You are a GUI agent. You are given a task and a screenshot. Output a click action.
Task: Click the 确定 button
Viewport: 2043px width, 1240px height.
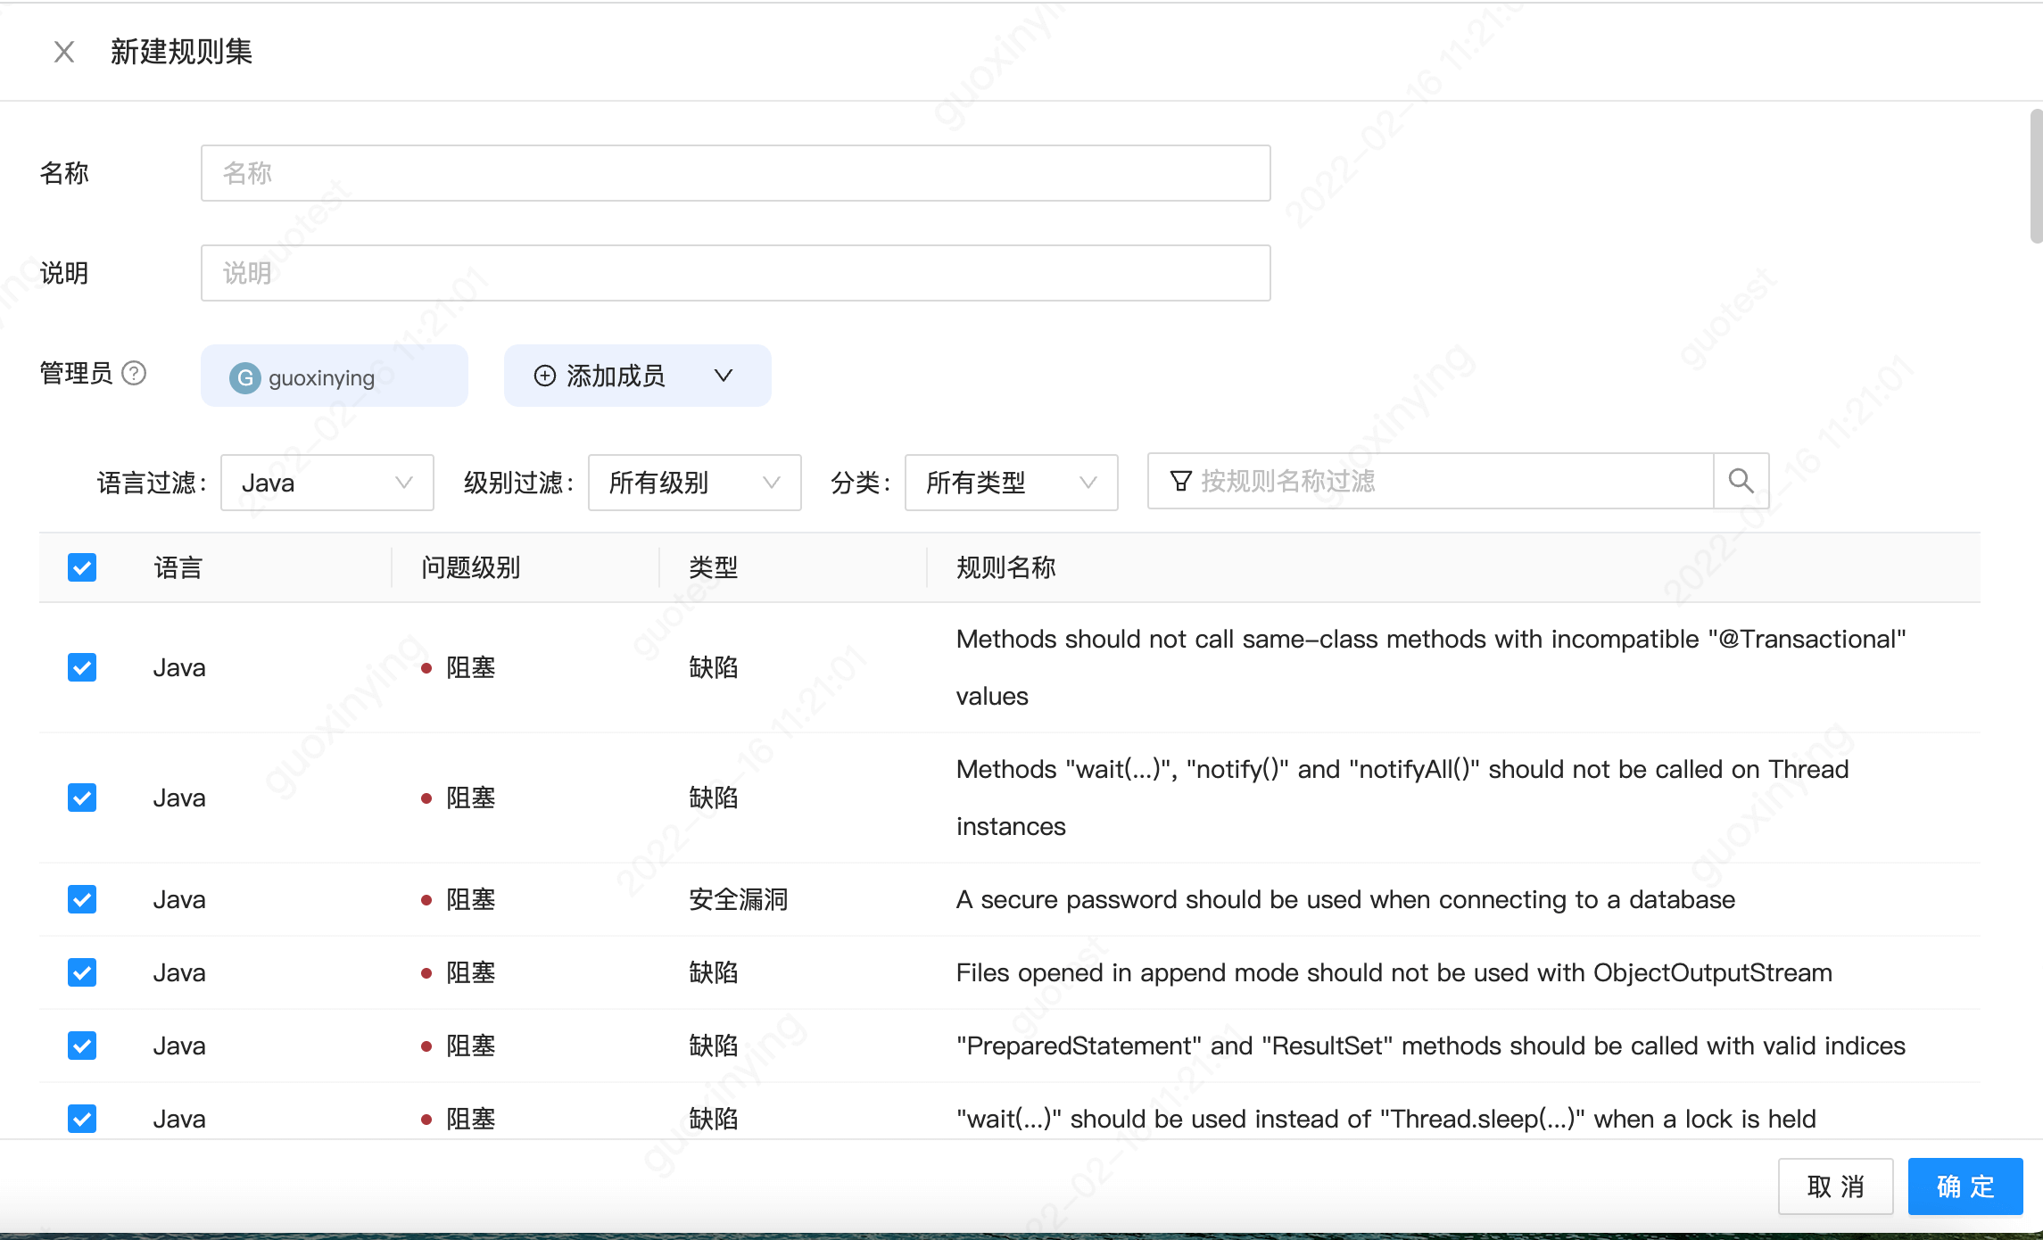tap(1964, 1186)
